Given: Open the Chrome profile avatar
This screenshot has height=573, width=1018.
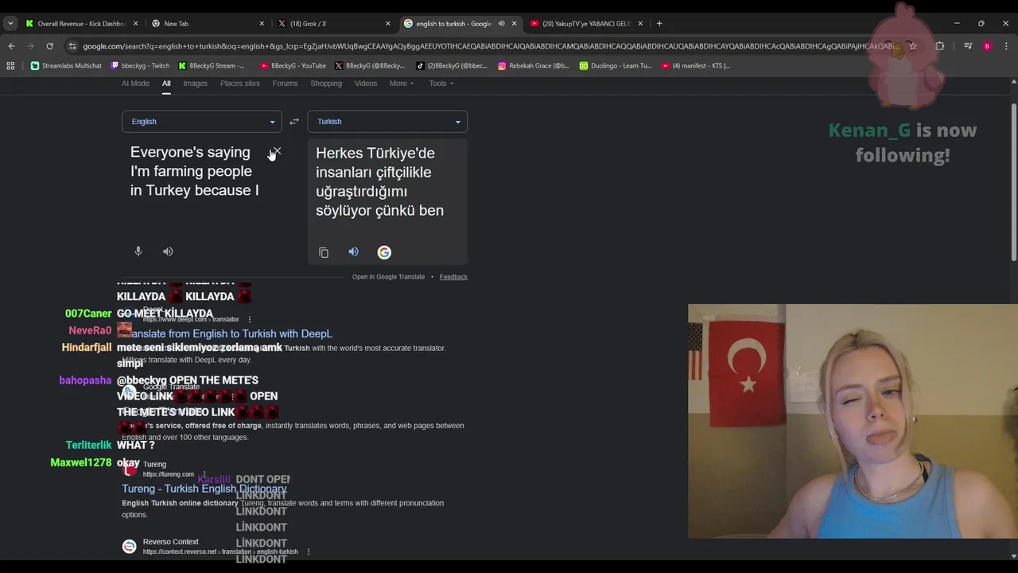Looking at the screenshot, I should 987,46.
